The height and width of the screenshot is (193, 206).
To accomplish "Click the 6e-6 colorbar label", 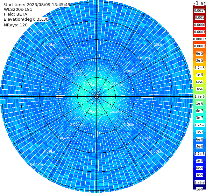I will click(x=200, y=82).
